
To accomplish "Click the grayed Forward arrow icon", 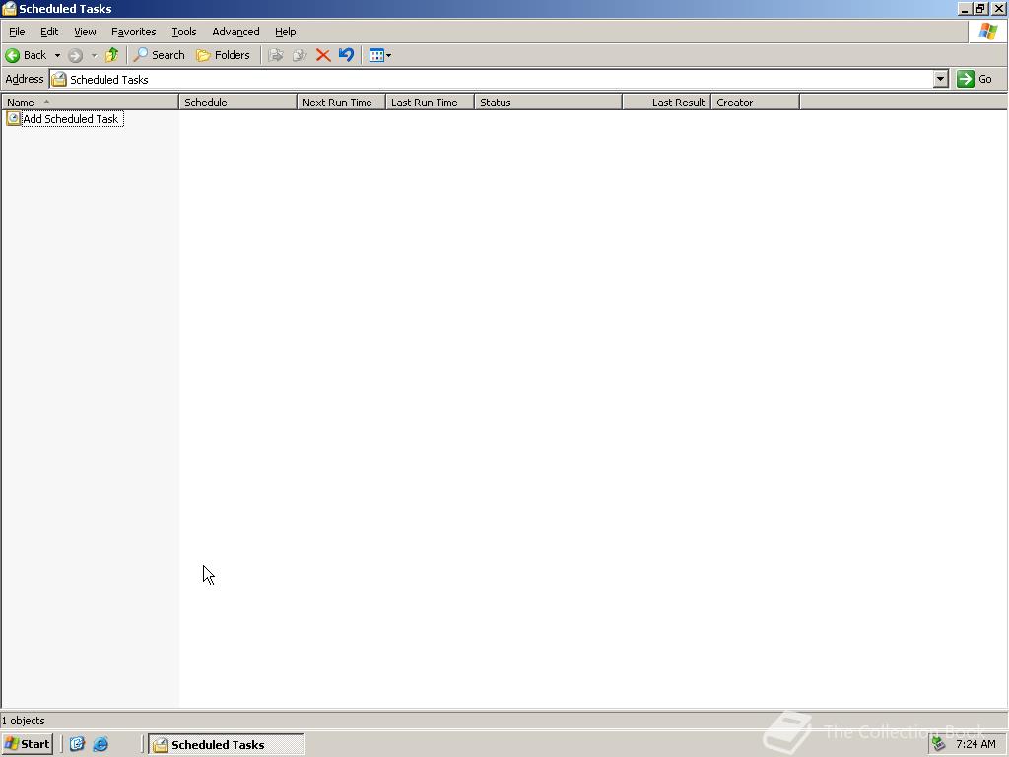I will (75, 55).
